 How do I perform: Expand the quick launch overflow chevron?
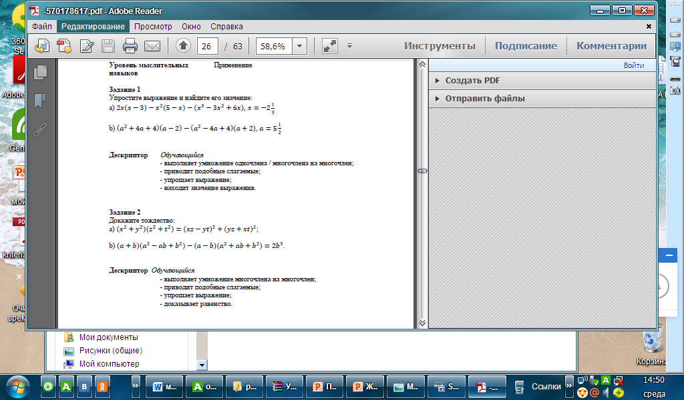pyautogui.click(x=135, y=385)
